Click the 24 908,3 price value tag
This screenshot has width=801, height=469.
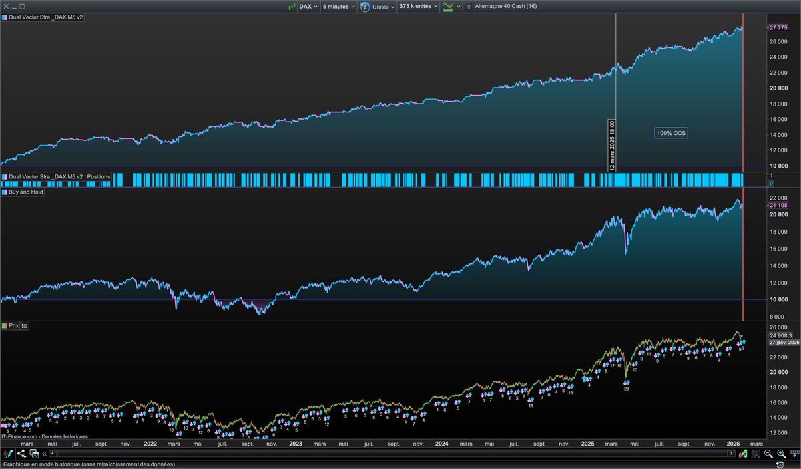click(780, 335)
